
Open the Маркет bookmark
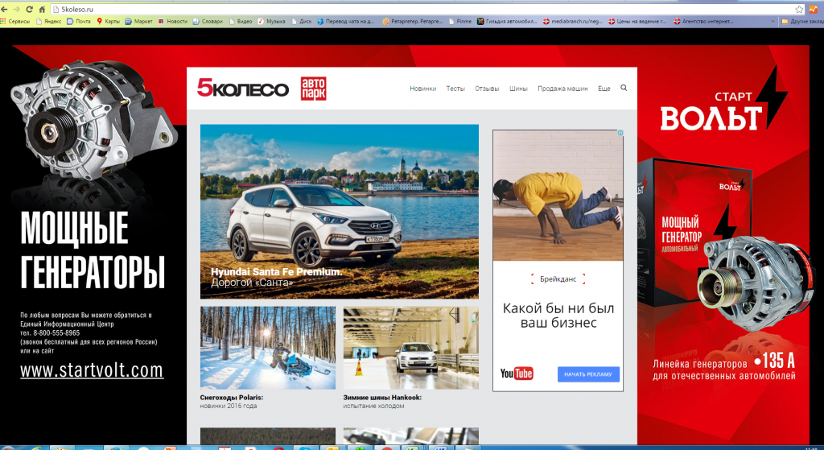pos(138,22)
